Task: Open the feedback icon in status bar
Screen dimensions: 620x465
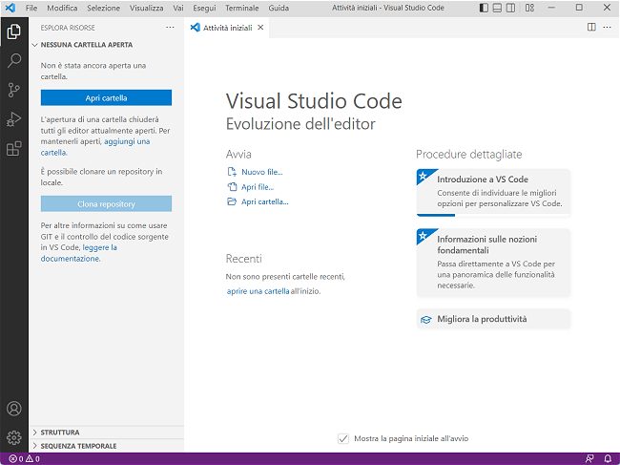Action: pos(589,459)
